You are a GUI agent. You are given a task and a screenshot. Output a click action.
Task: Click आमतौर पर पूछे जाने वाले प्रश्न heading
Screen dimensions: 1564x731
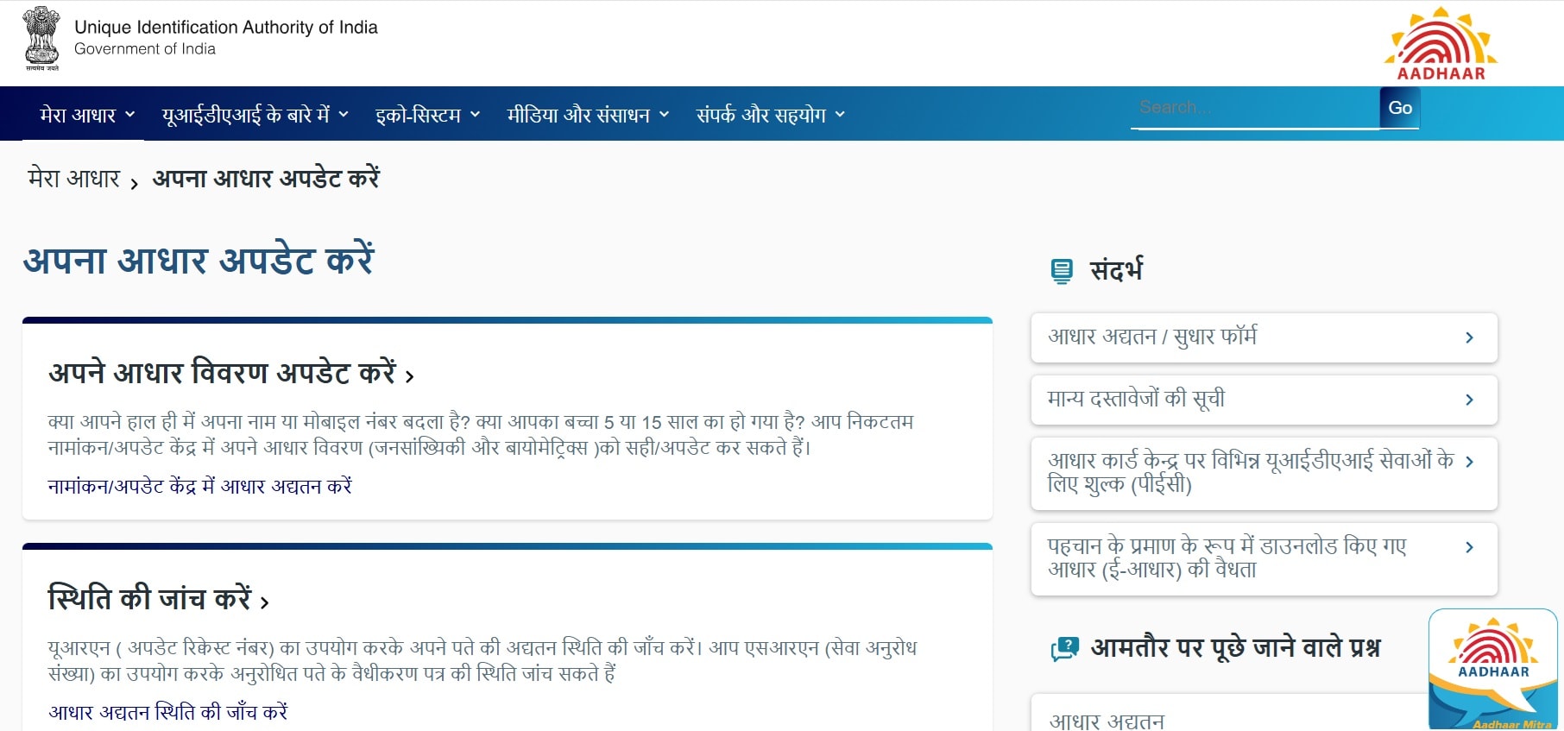[1235, 647]
